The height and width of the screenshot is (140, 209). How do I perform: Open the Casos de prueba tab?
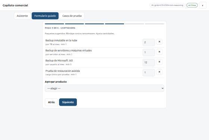72,16
